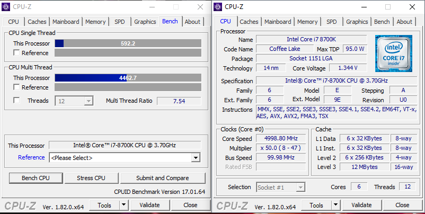Open Graphics tab in the left window
The width and height of the screenshot is (425, 214).
tap(145, 22)
